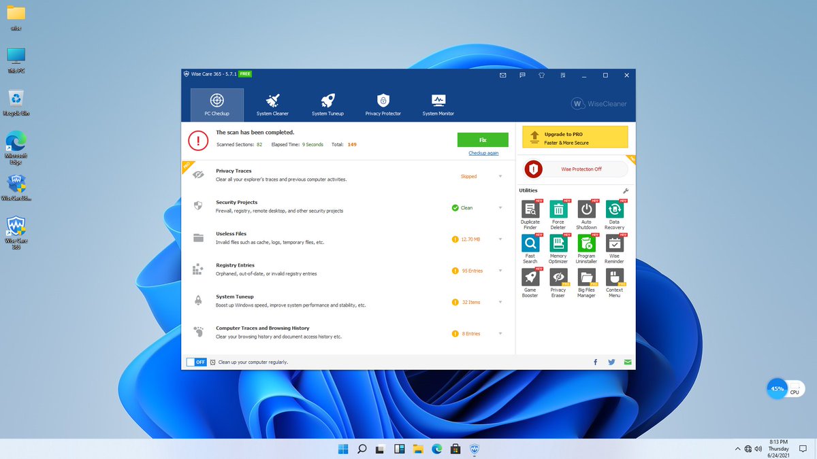Open the skin (shirt) icon in title bar
This screenshot has height=459, width=817.
(541, 75)
